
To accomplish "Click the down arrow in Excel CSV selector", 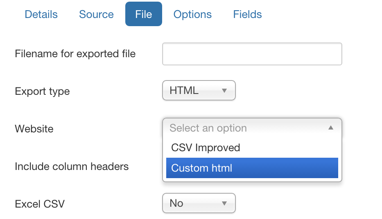I will tap(224, 203).
